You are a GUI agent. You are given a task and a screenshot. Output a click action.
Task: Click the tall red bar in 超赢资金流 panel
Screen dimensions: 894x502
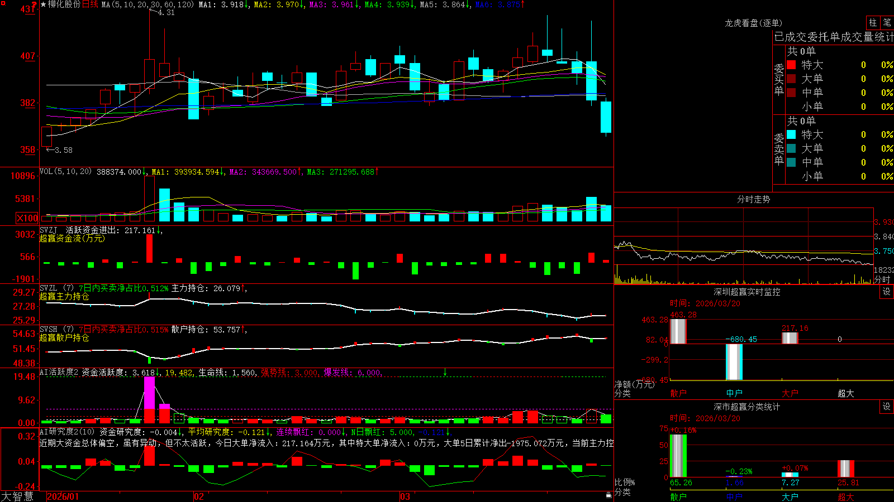pyautogui.click(x=149, y=248)
